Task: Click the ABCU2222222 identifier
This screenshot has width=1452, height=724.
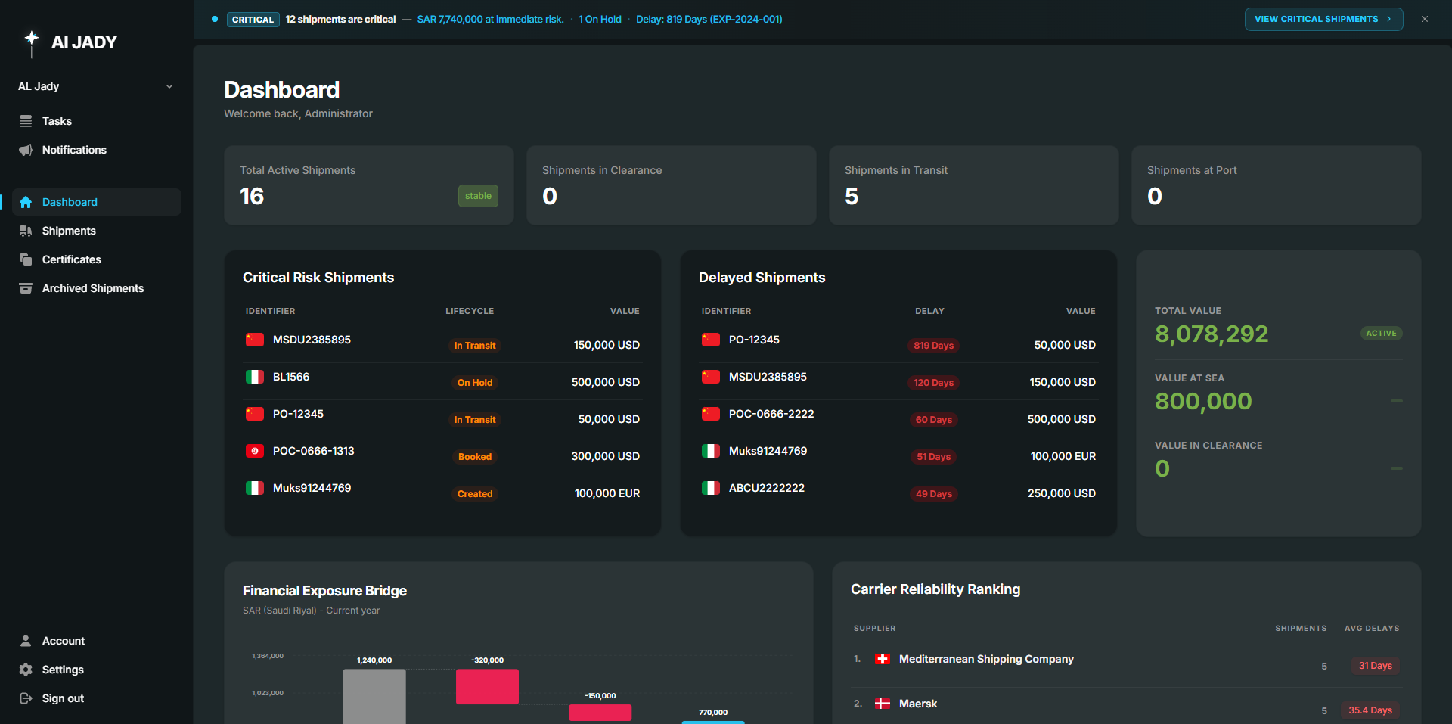Action: (x=766, y=488)
